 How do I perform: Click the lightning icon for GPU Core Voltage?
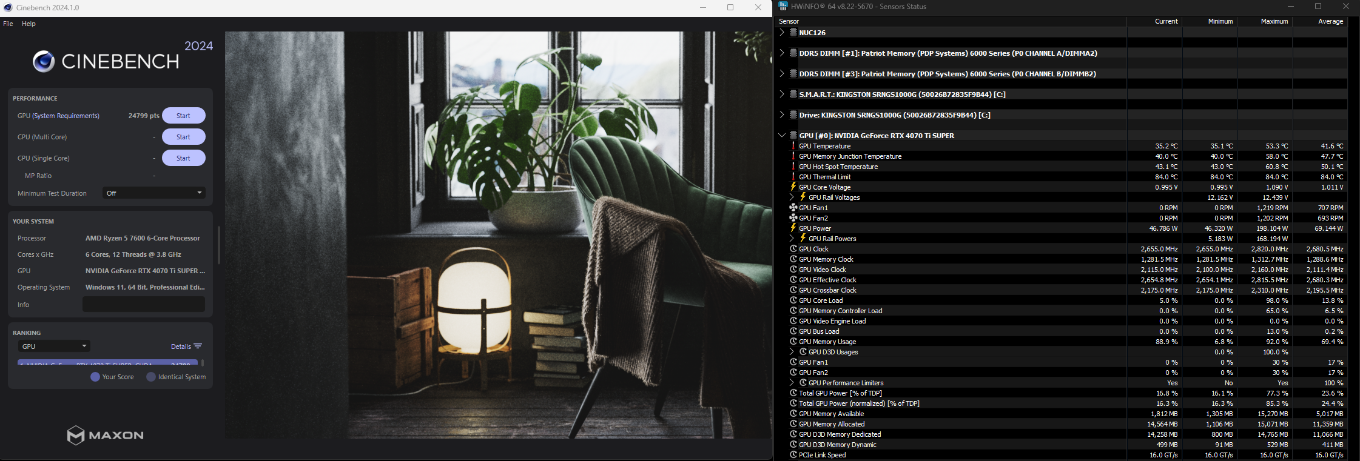(793, 187)
